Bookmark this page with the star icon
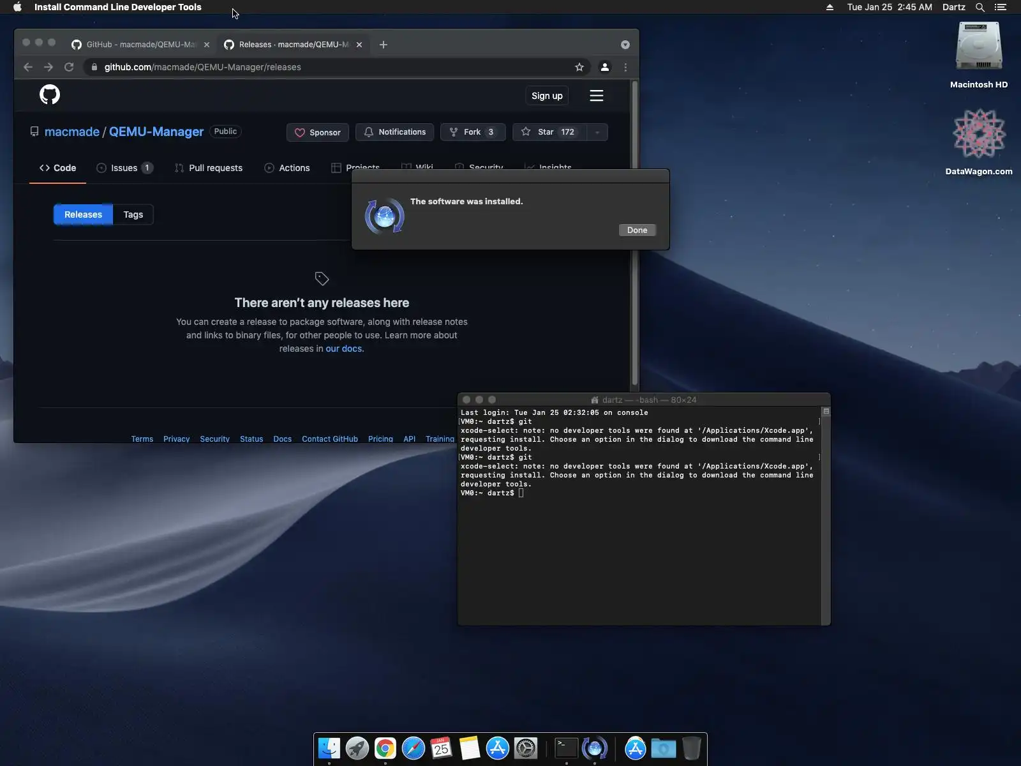Viewport: 1021px width, 766px height. [x=579, y=67]
